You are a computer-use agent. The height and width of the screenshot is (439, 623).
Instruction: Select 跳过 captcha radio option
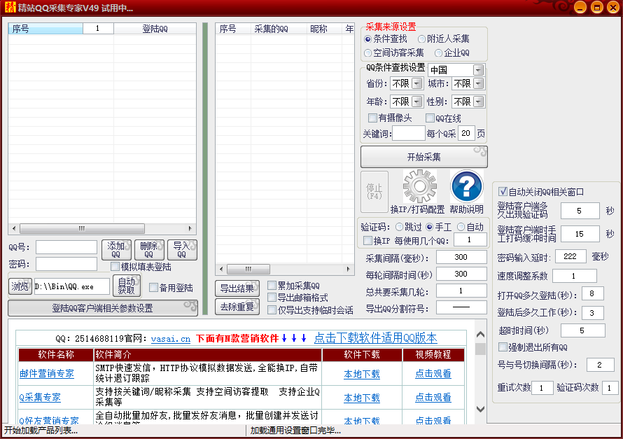click(399, 227)
